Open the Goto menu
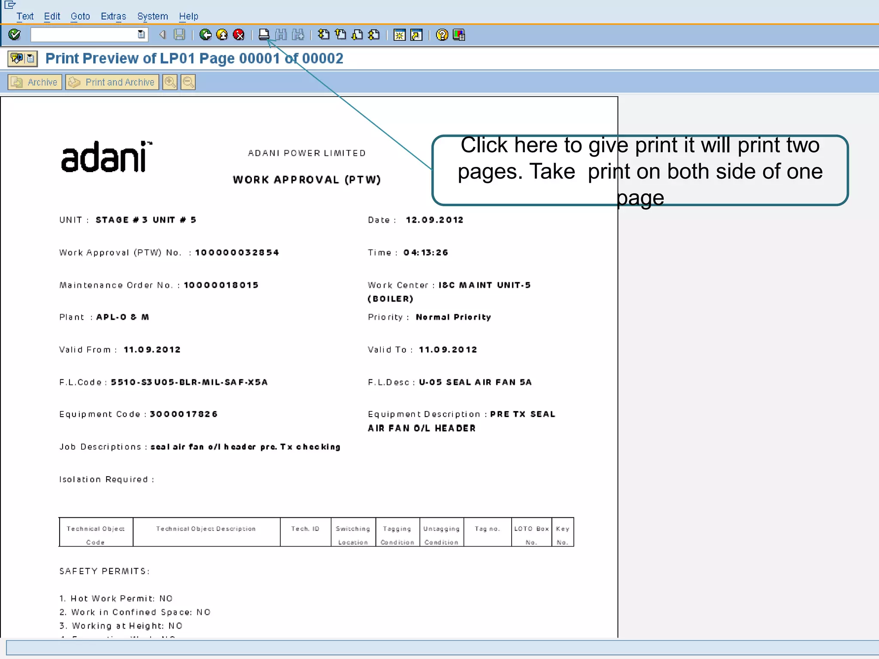This screenshot has height=659, width=879. pos(80,16)
